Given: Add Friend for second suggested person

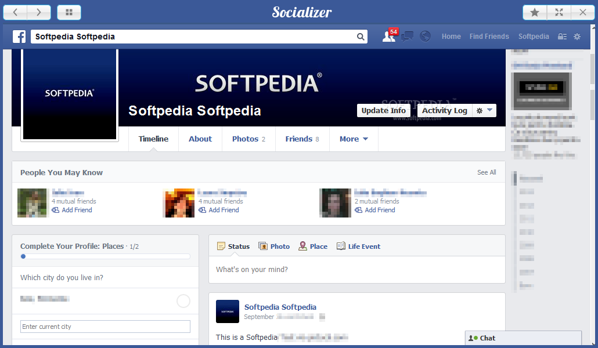Looking at the screenshot, I should click(x=219, y=210).
